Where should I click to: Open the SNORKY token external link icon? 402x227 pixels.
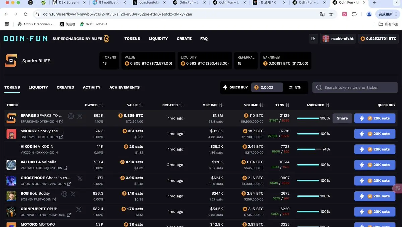pos(61,137)
